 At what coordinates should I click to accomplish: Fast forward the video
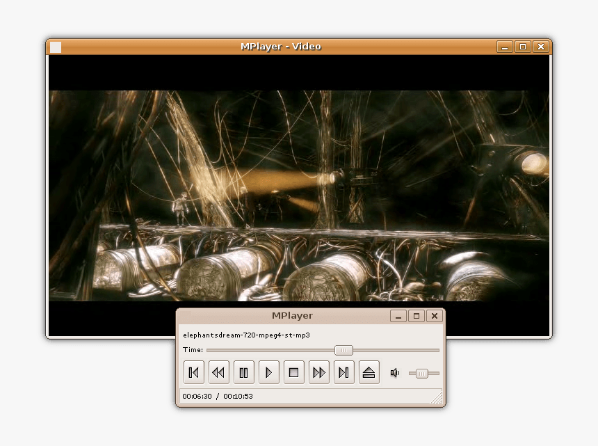[319, 372]
